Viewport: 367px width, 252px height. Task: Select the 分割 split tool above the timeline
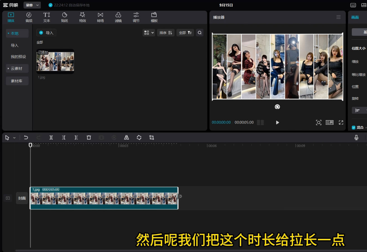[x=51, y=137]
